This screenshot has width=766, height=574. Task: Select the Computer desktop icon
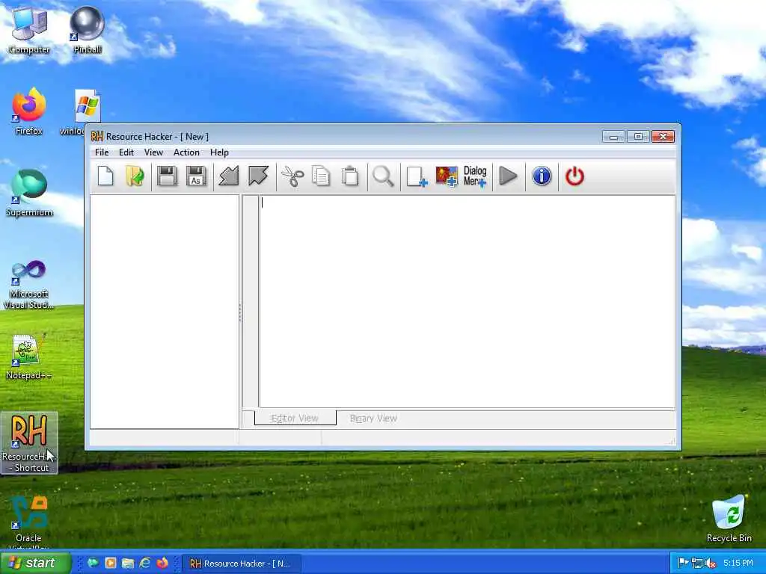pyautogui.click(x=29, y=30)
